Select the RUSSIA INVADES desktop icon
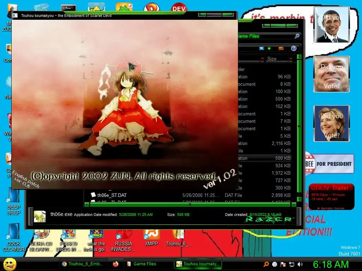The width and height of the screenshot is (362, 271). pyautogui.click(x=124, y=241)
